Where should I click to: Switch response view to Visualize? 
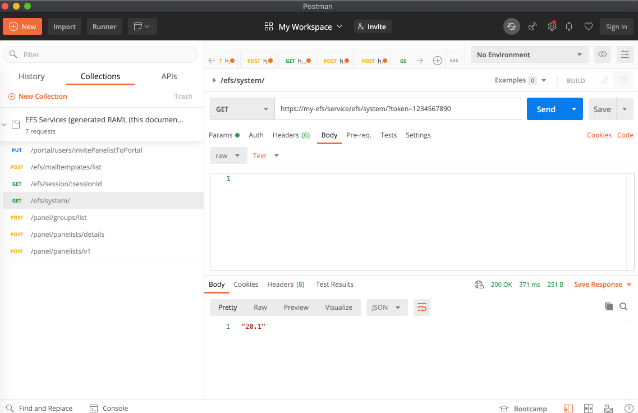pos(338,307)
